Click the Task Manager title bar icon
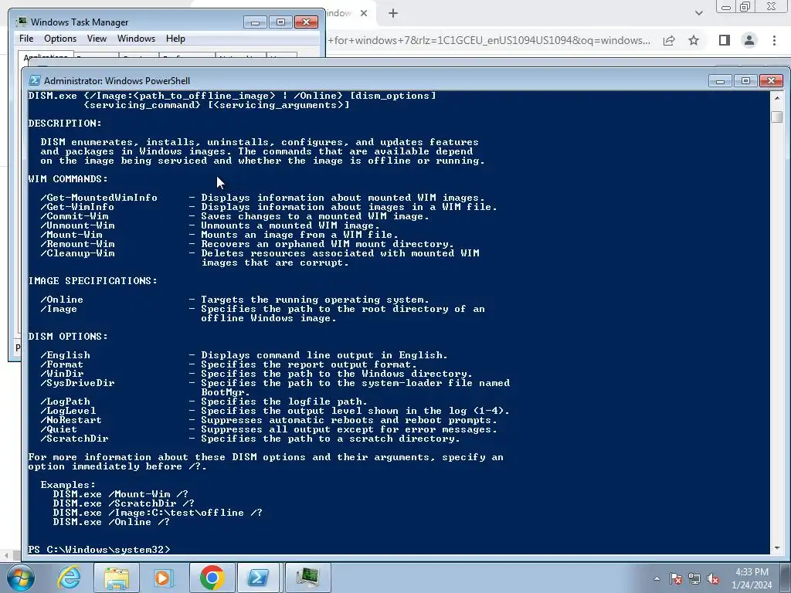791x593 pixels. click(21, 22)
